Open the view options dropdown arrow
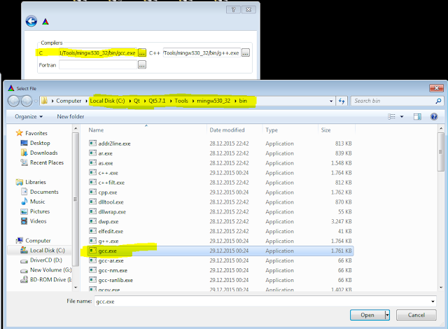448x329 pixels. 402,116
